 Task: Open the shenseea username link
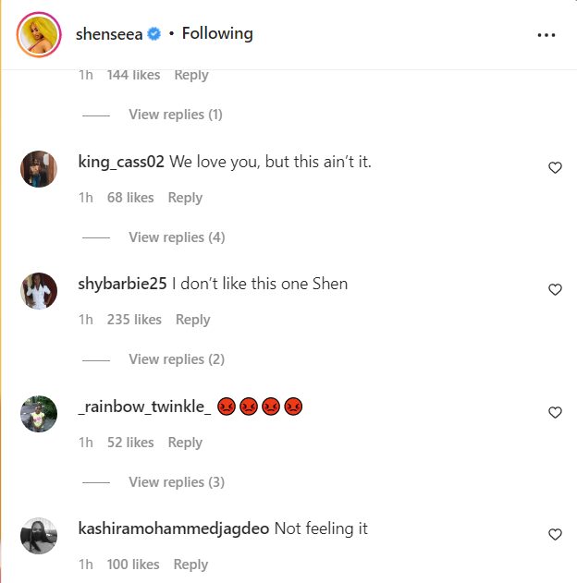point(109,34)
